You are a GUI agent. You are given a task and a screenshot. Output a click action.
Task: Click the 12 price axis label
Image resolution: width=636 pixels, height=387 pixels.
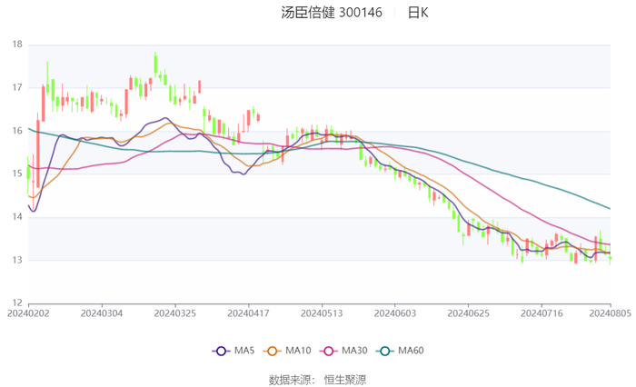click(x=17, y=303)
